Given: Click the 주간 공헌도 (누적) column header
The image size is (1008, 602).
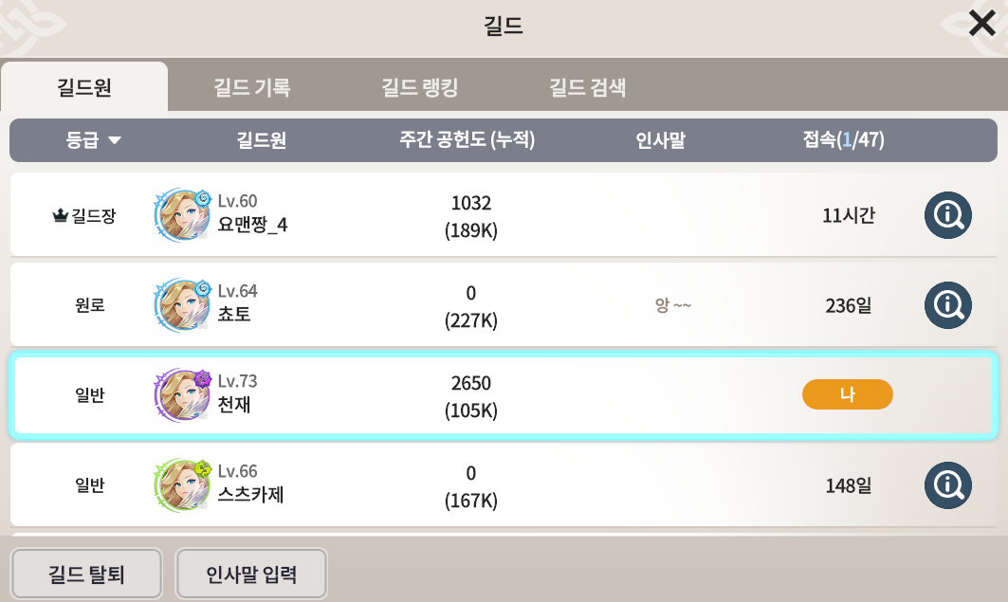Looking at the screenshot, I should (467, 141).
